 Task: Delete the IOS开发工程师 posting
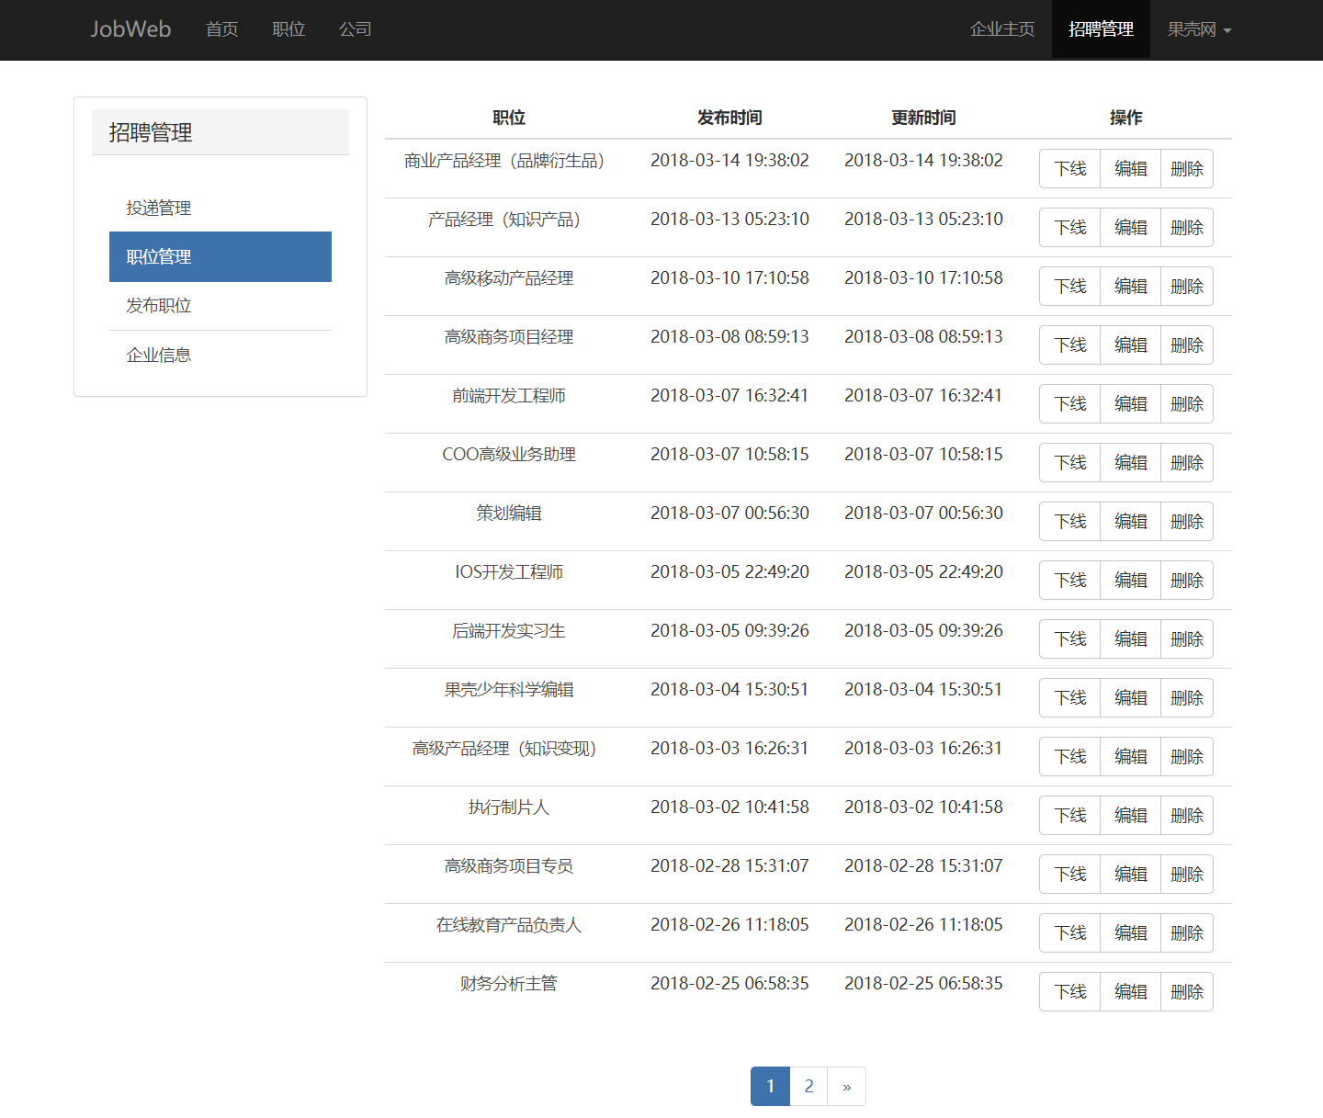(1187, 581)
